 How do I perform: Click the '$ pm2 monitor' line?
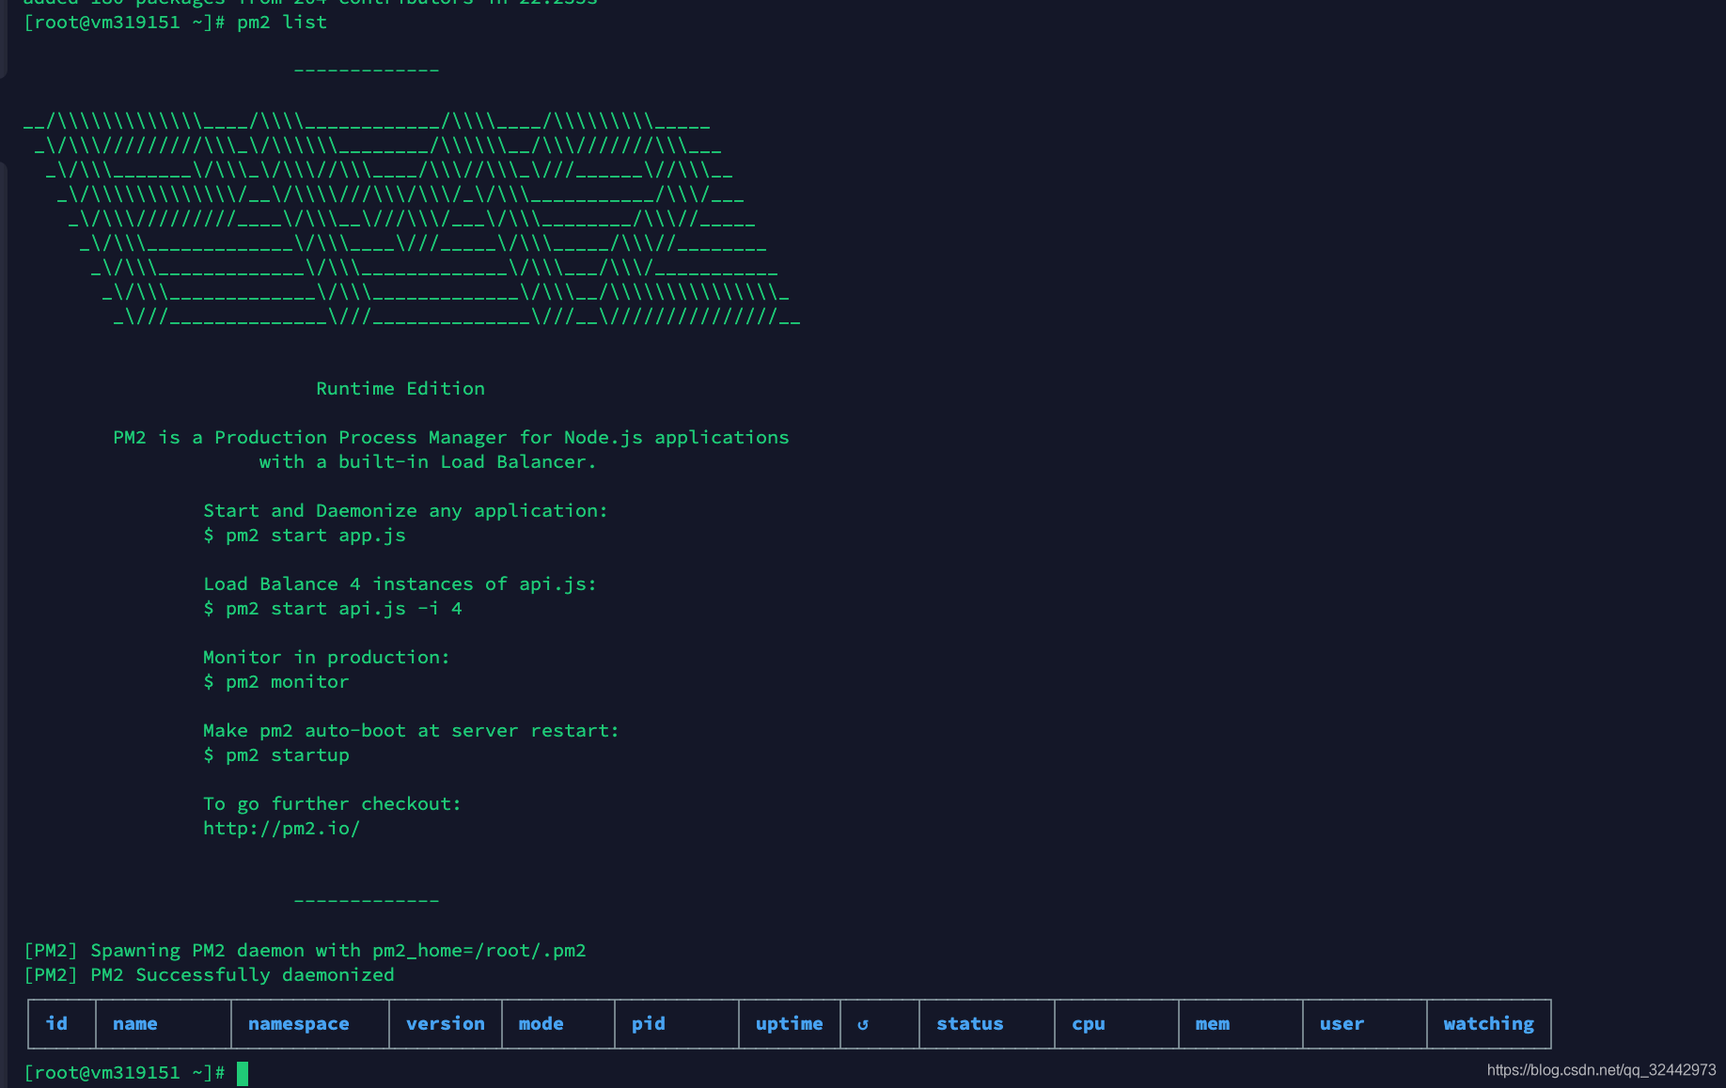[276, 682]
